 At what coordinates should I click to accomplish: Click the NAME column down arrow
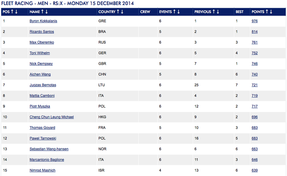coord(47,12)
